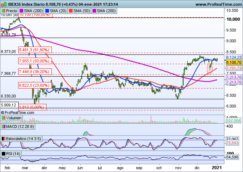Image resolution: width=243 pixels, height=172 pixels.
Task: Click the Volumen panel icon
Action: (x=3, y=118)
